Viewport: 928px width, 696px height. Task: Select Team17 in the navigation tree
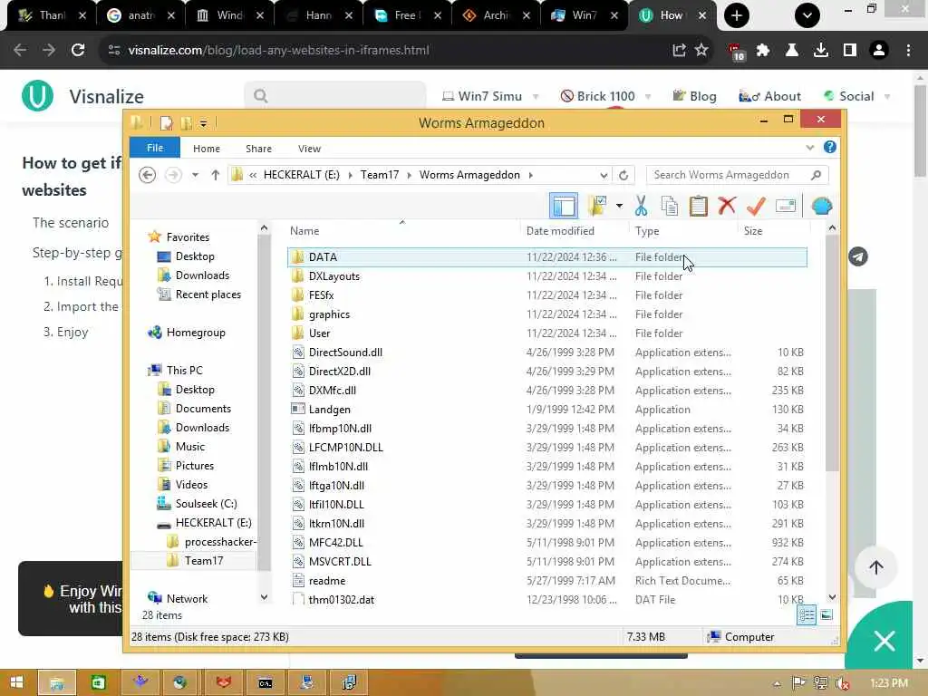pos(203,560)
